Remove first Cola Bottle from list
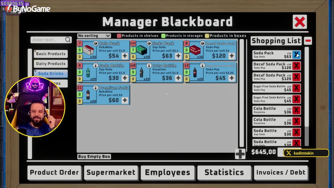334x188 pixels. point(296,110)
